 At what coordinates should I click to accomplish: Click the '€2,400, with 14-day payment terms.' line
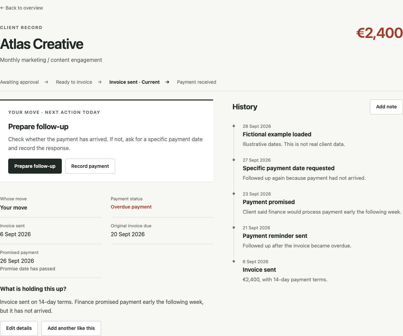pos(285,280)
